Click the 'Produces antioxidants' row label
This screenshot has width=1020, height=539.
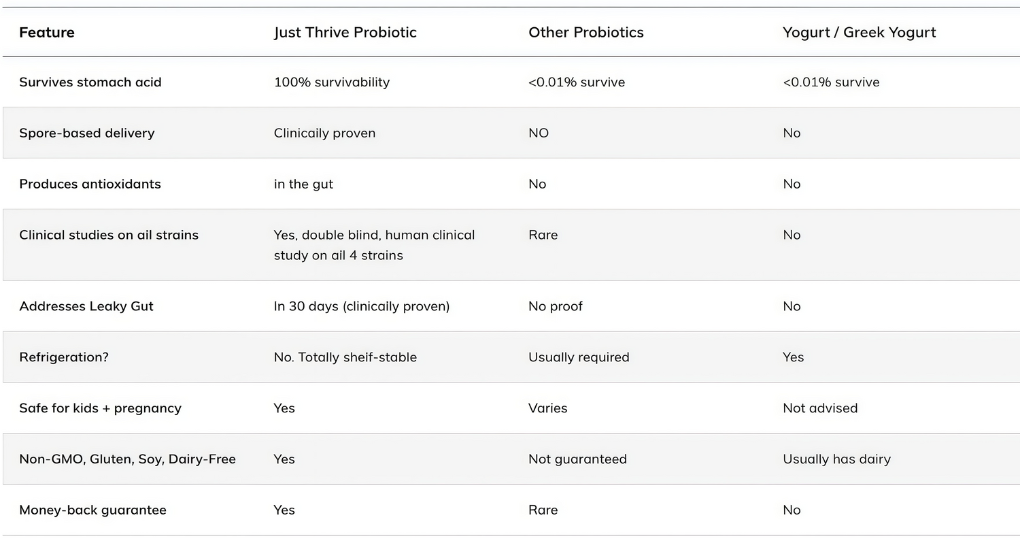click(x=90, y=184)
